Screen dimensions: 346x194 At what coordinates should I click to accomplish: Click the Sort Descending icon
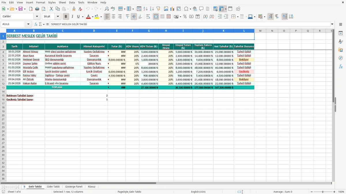pos(152,9)
